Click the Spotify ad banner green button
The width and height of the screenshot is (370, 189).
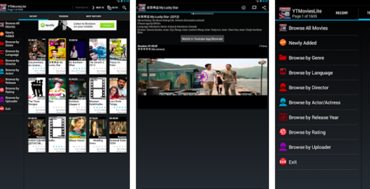coord(107,25)
